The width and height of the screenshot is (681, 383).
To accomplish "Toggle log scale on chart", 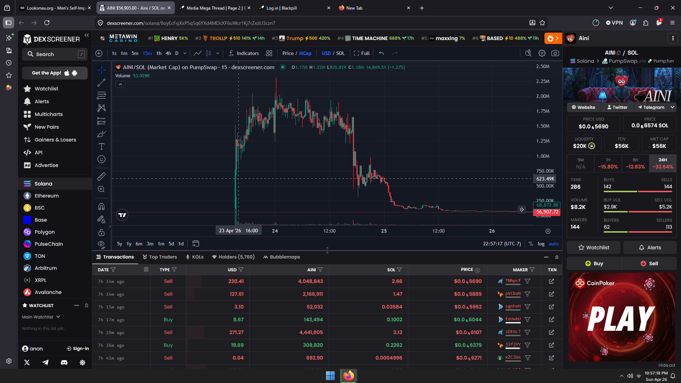I will pos(541,244).
